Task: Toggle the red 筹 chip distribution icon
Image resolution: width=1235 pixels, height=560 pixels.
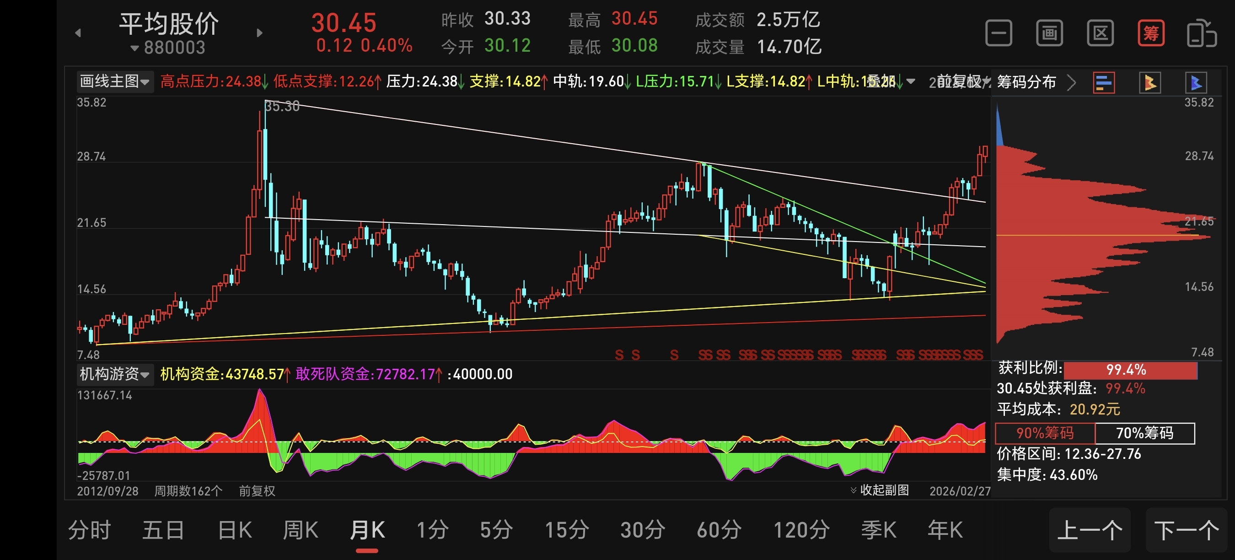Action: click(x=1151, y=33)
